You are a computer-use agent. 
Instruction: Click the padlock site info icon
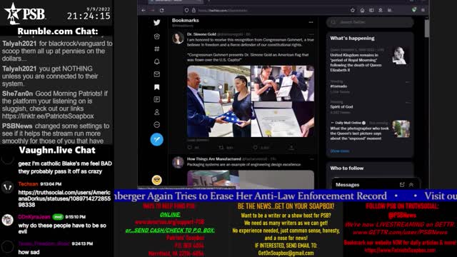pos(194,10)
